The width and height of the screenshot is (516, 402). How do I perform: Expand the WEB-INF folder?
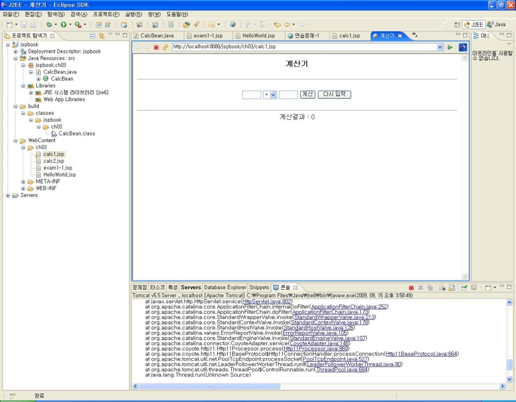(23, 188)
